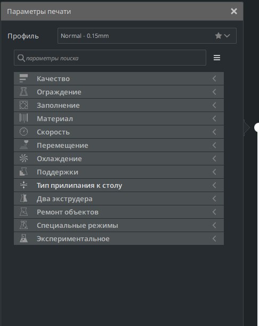Select the Два экструдера label

tap(64, 199)
